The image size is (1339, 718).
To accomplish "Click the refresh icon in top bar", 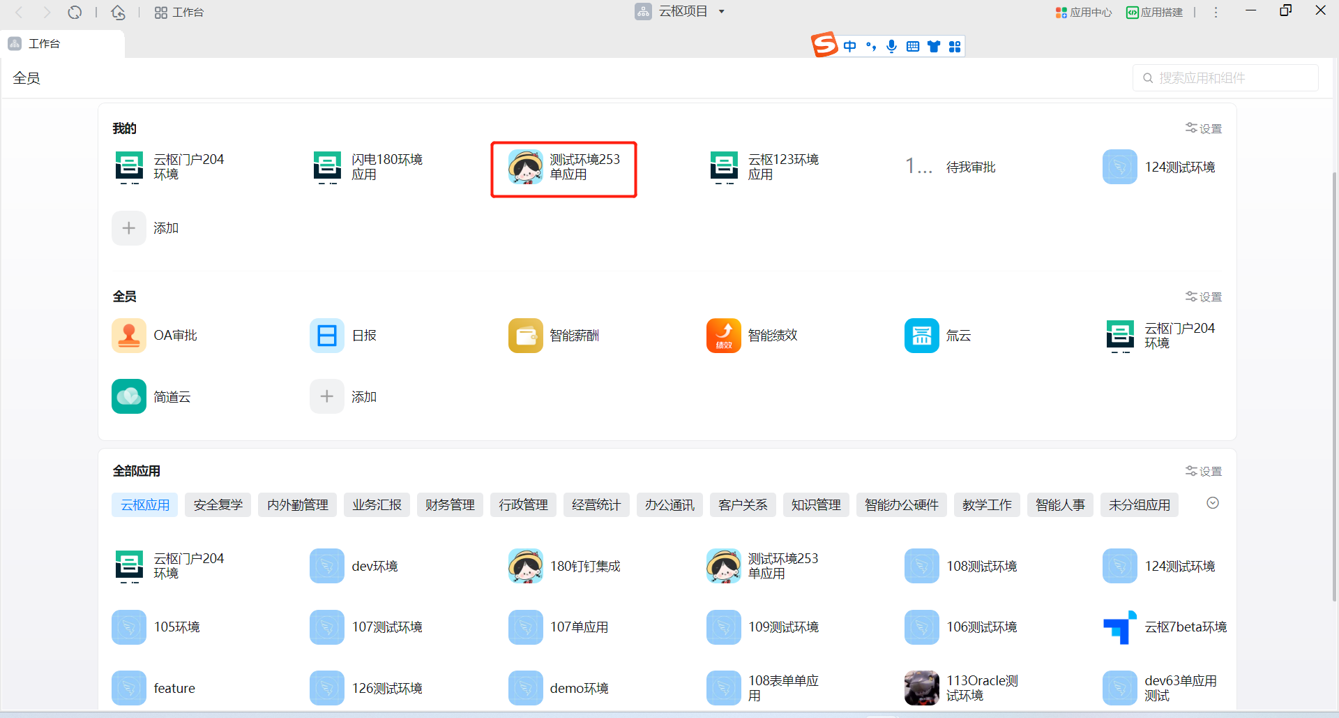I will [75, 12].
